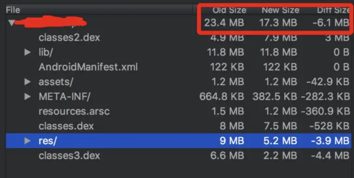The width and height of the screenshot is (354, 178).
Task: Click the META-INF/ folder name
Action: [x=65, y=97]
